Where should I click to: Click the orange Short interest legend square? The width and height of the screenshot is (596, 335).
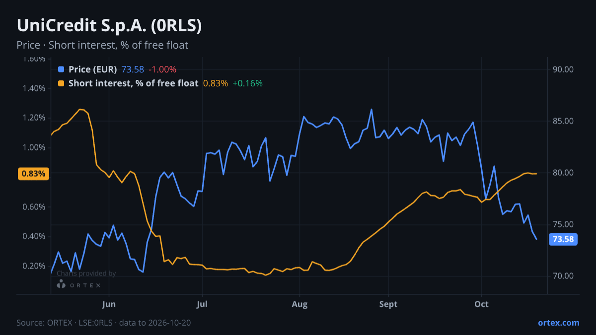[61, 83]
